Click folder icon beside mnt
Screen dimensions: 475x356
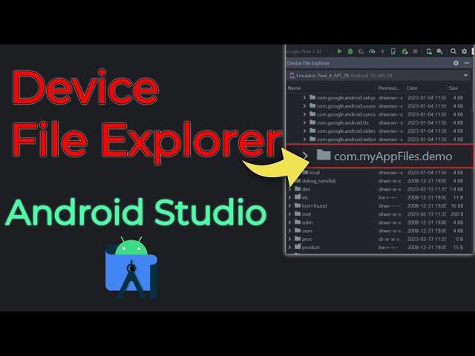(298, 214)
